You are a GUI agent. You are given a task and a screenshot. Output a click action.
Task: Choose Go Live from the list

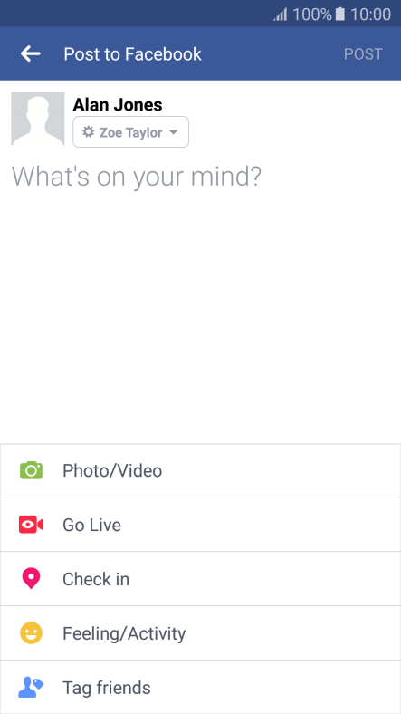[201, 525]
